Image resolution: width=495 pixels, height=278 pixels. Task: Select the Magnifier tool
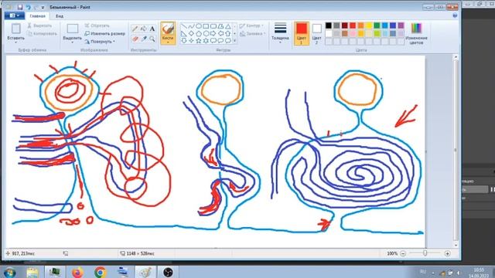(x=152, y=39)
